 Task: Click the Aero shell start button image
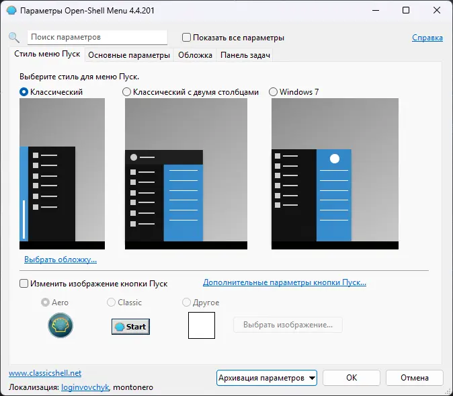[x=60, y=325]
